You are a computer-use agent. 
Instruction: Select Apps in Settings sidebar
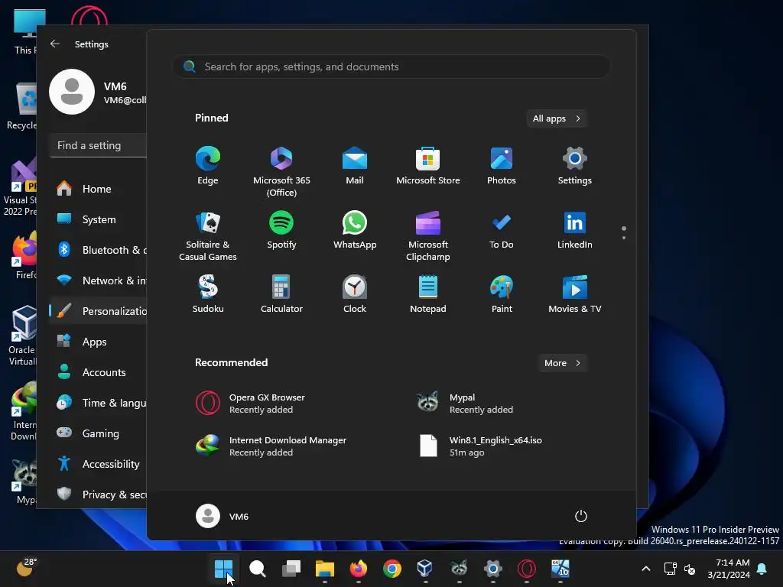[x=99, y=342]
